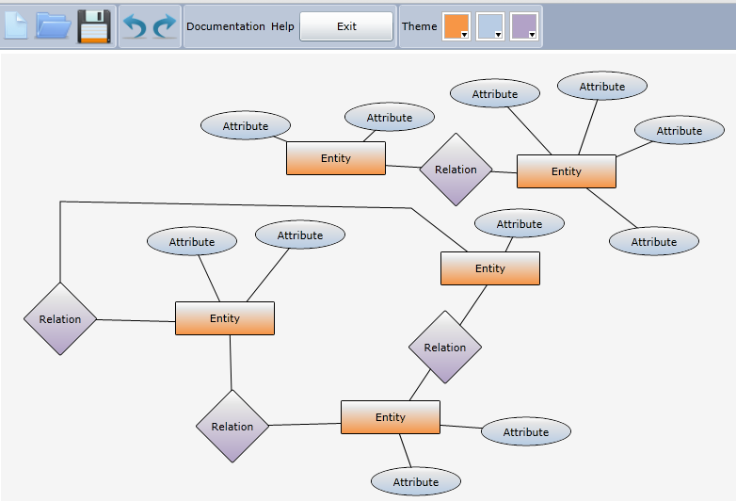Save diagram using the floppy disk icon
Image resolution: width=736 pixels, height=502 pixels.
coord(94,25)
